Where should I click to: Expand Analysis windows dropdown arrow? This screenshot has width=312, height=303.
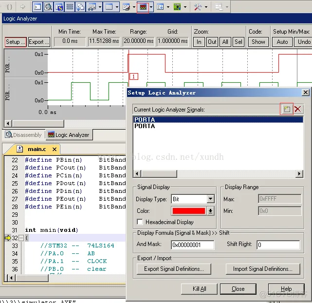151,7
